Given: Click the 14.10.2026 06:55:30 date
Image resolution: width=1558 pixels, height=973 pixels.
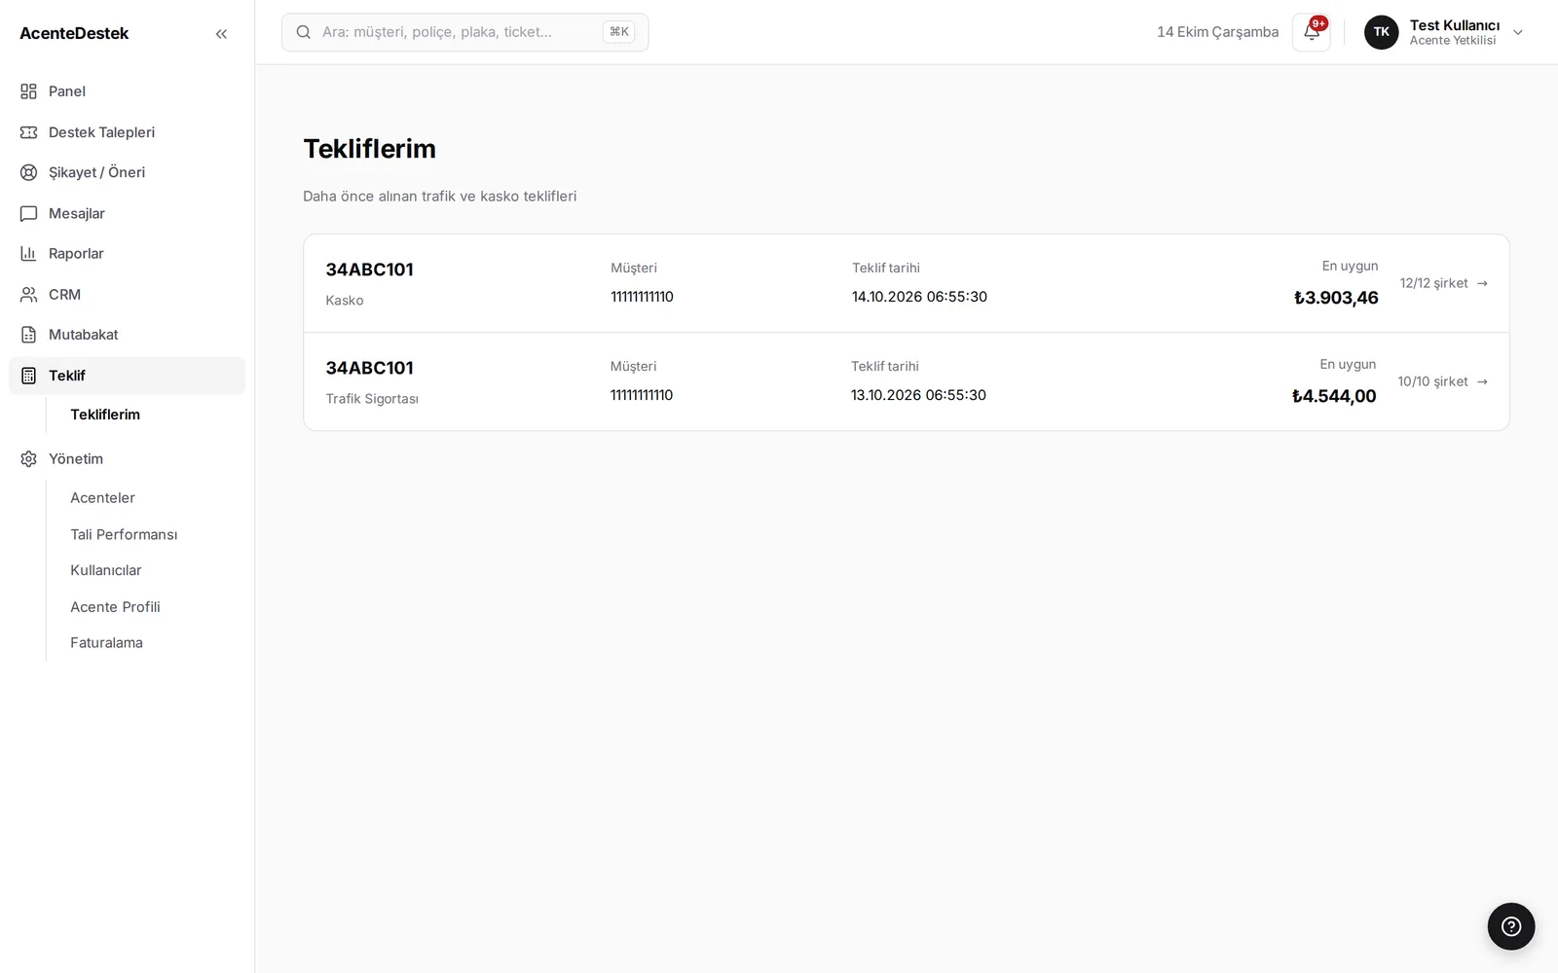Looking at the screenshot, I should point(919,297).
